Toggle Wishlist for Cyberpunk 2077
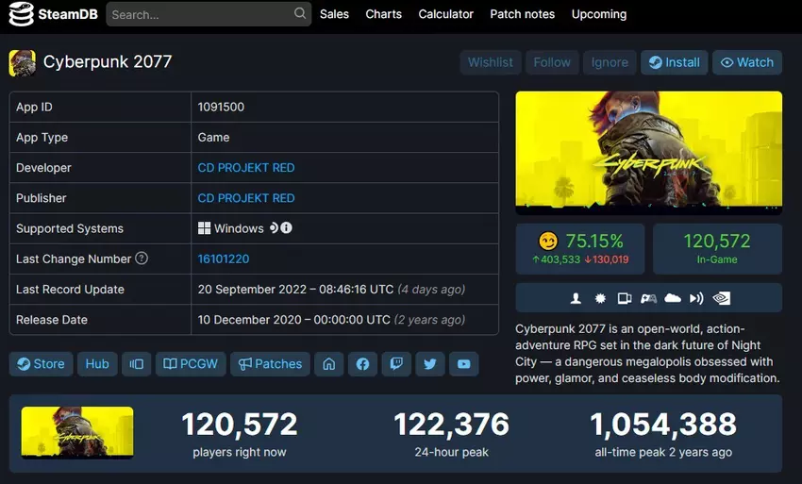802x484 pixels. 491,62
